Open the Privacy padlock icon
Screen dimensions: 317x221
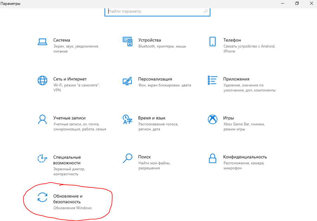point(212,158)
